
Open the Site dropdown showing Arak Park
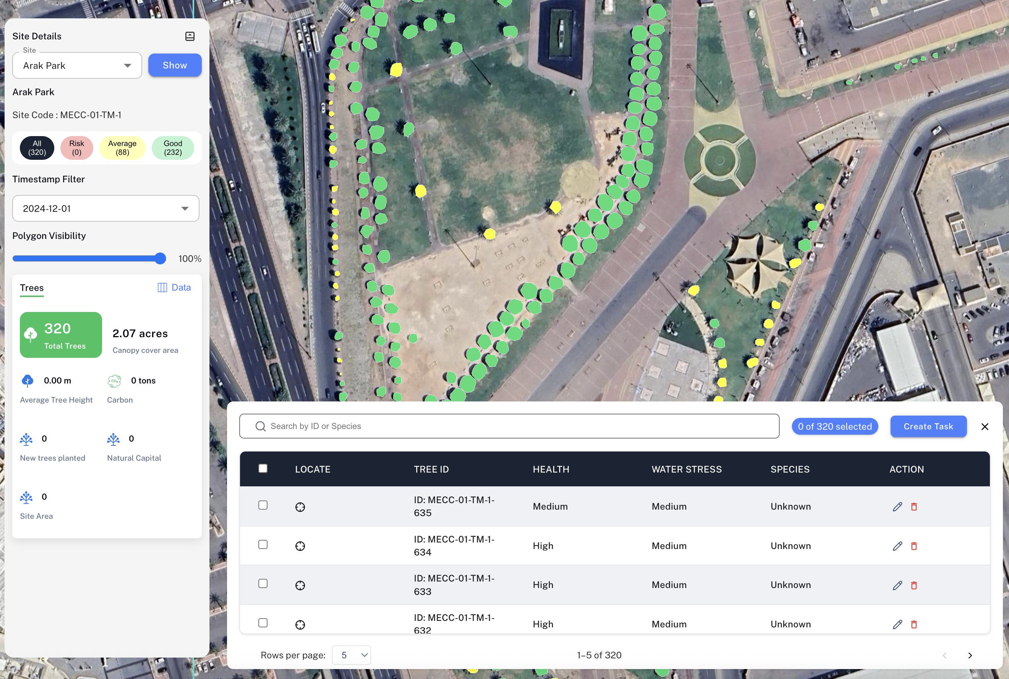click(x=77, y=66)
